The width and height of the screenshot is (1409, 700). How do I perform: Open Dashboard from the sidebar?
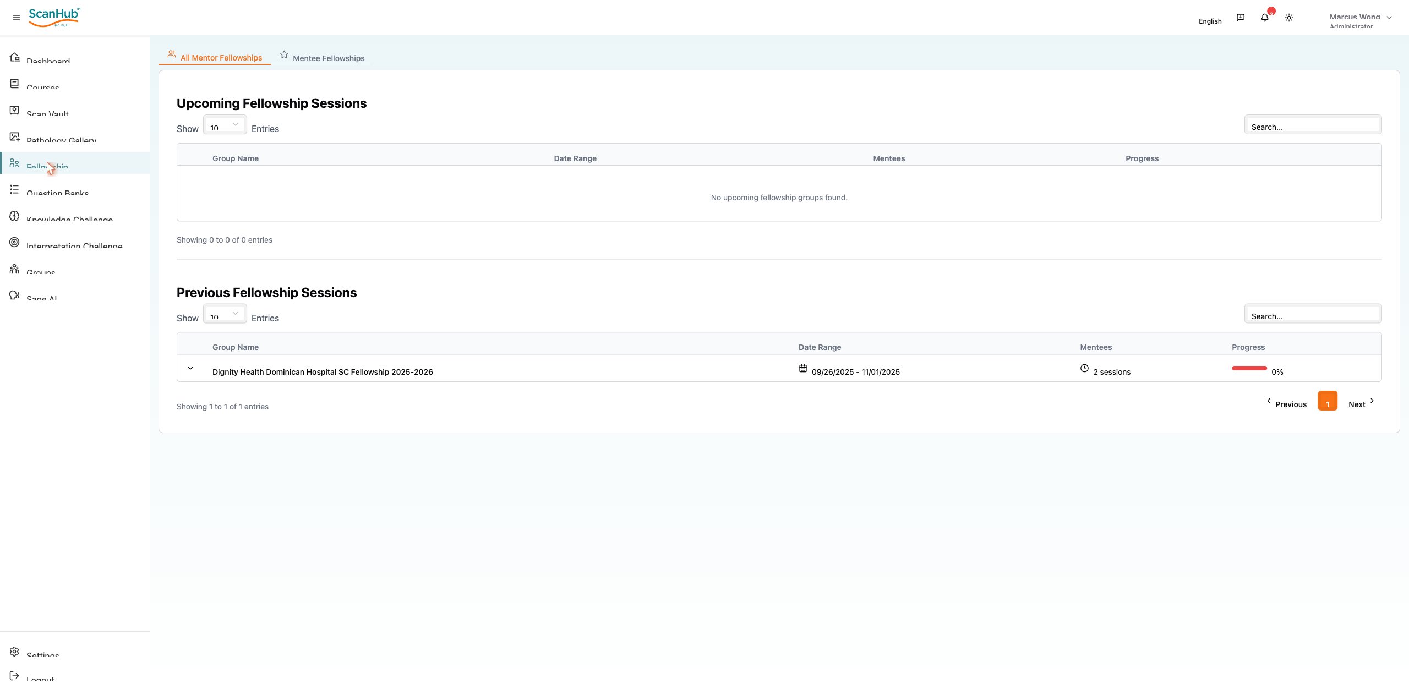pos(75,57)
